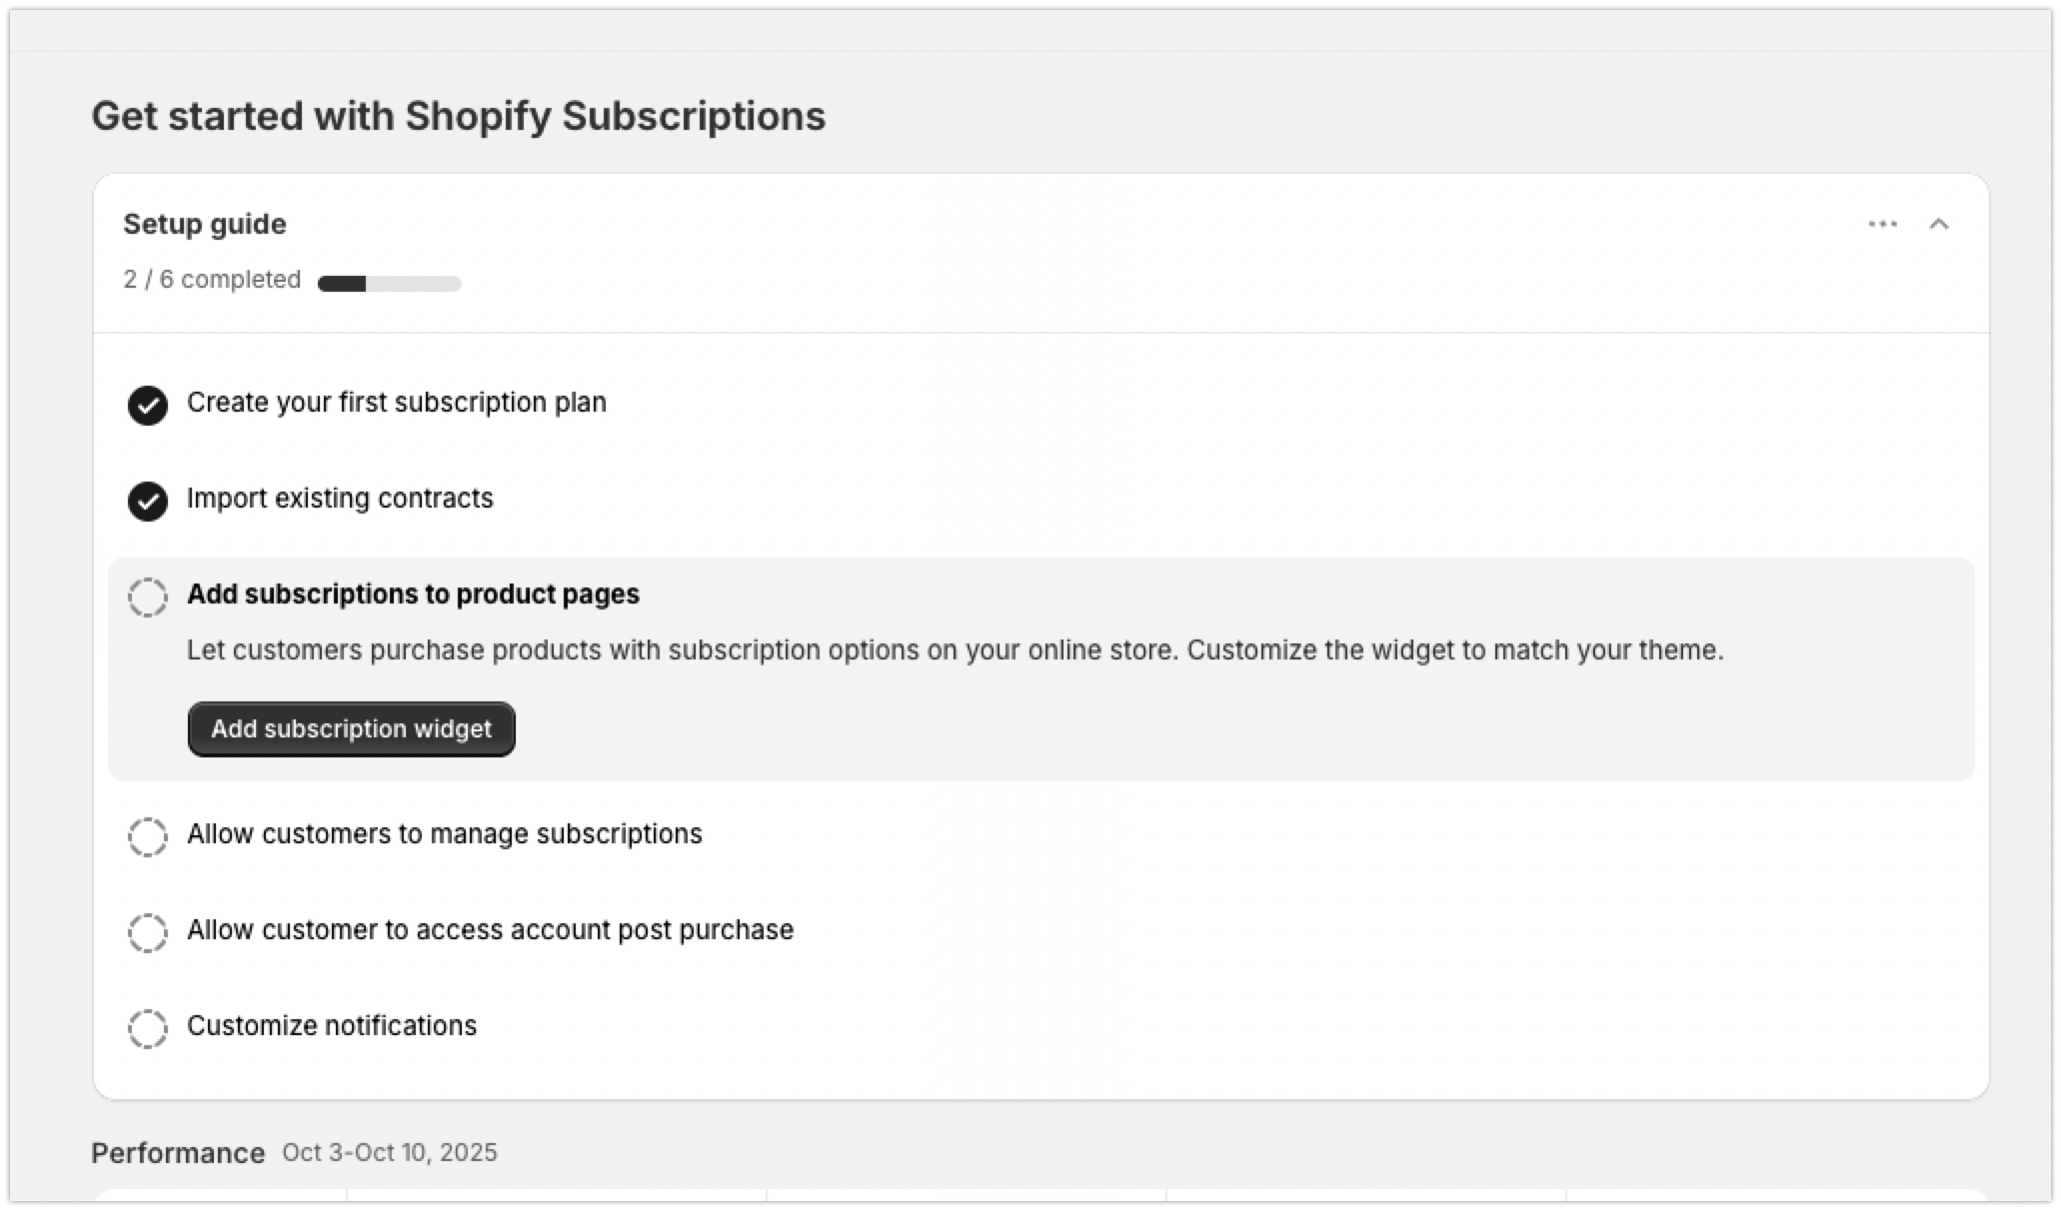Expand the Create your first subscription plan step
The height and width of the screenshot is (1211, 2061).
point(396,403)
